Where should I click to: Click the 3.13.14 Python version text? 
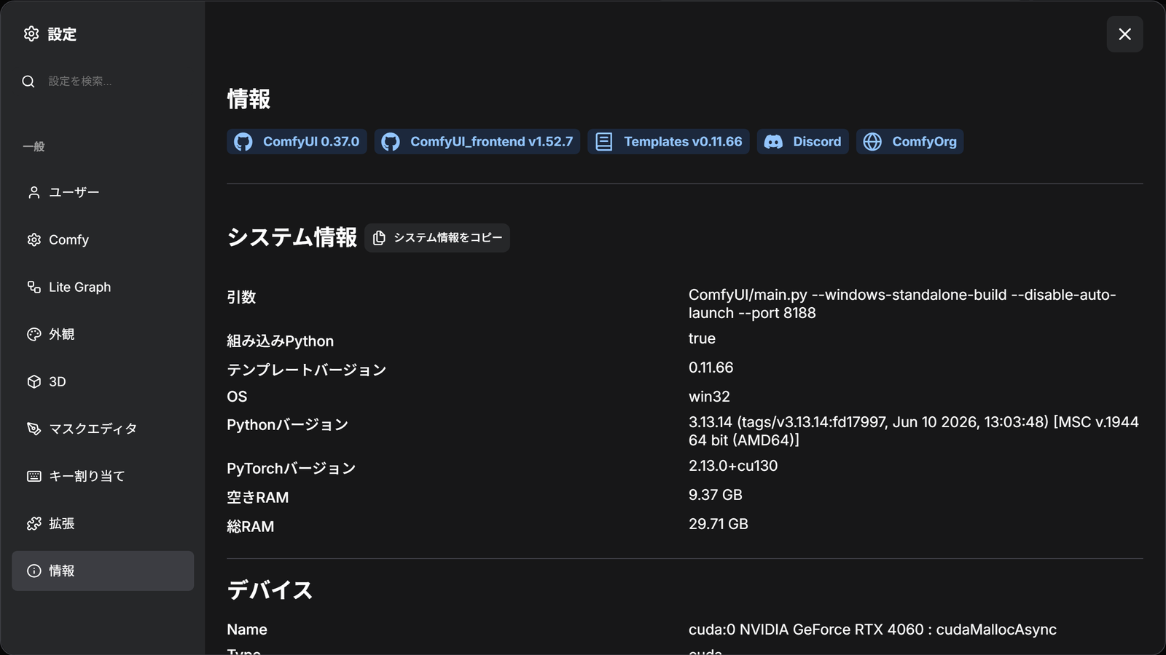point(913,431)
